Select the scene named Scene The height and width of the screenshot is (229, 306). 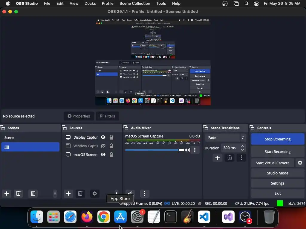pos(30,138)
